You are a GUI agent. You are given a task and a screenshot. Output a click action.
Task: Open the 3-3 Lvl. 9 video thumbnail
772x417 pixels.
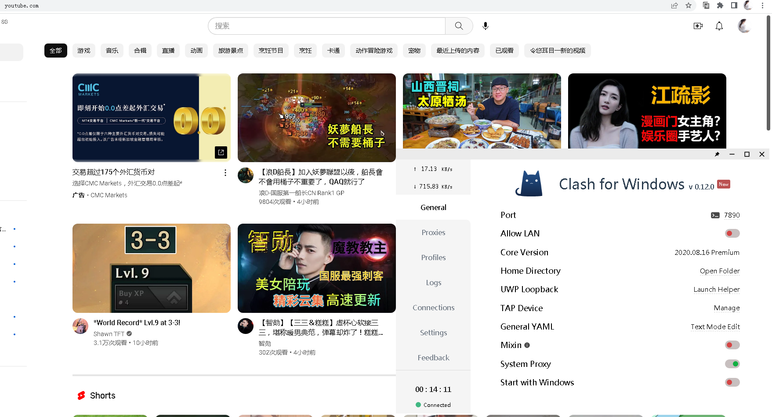click(x=152, y=268)
